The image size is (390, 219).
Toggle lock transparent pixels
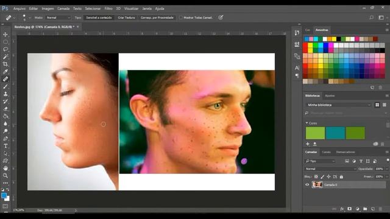tap(316, 176)
